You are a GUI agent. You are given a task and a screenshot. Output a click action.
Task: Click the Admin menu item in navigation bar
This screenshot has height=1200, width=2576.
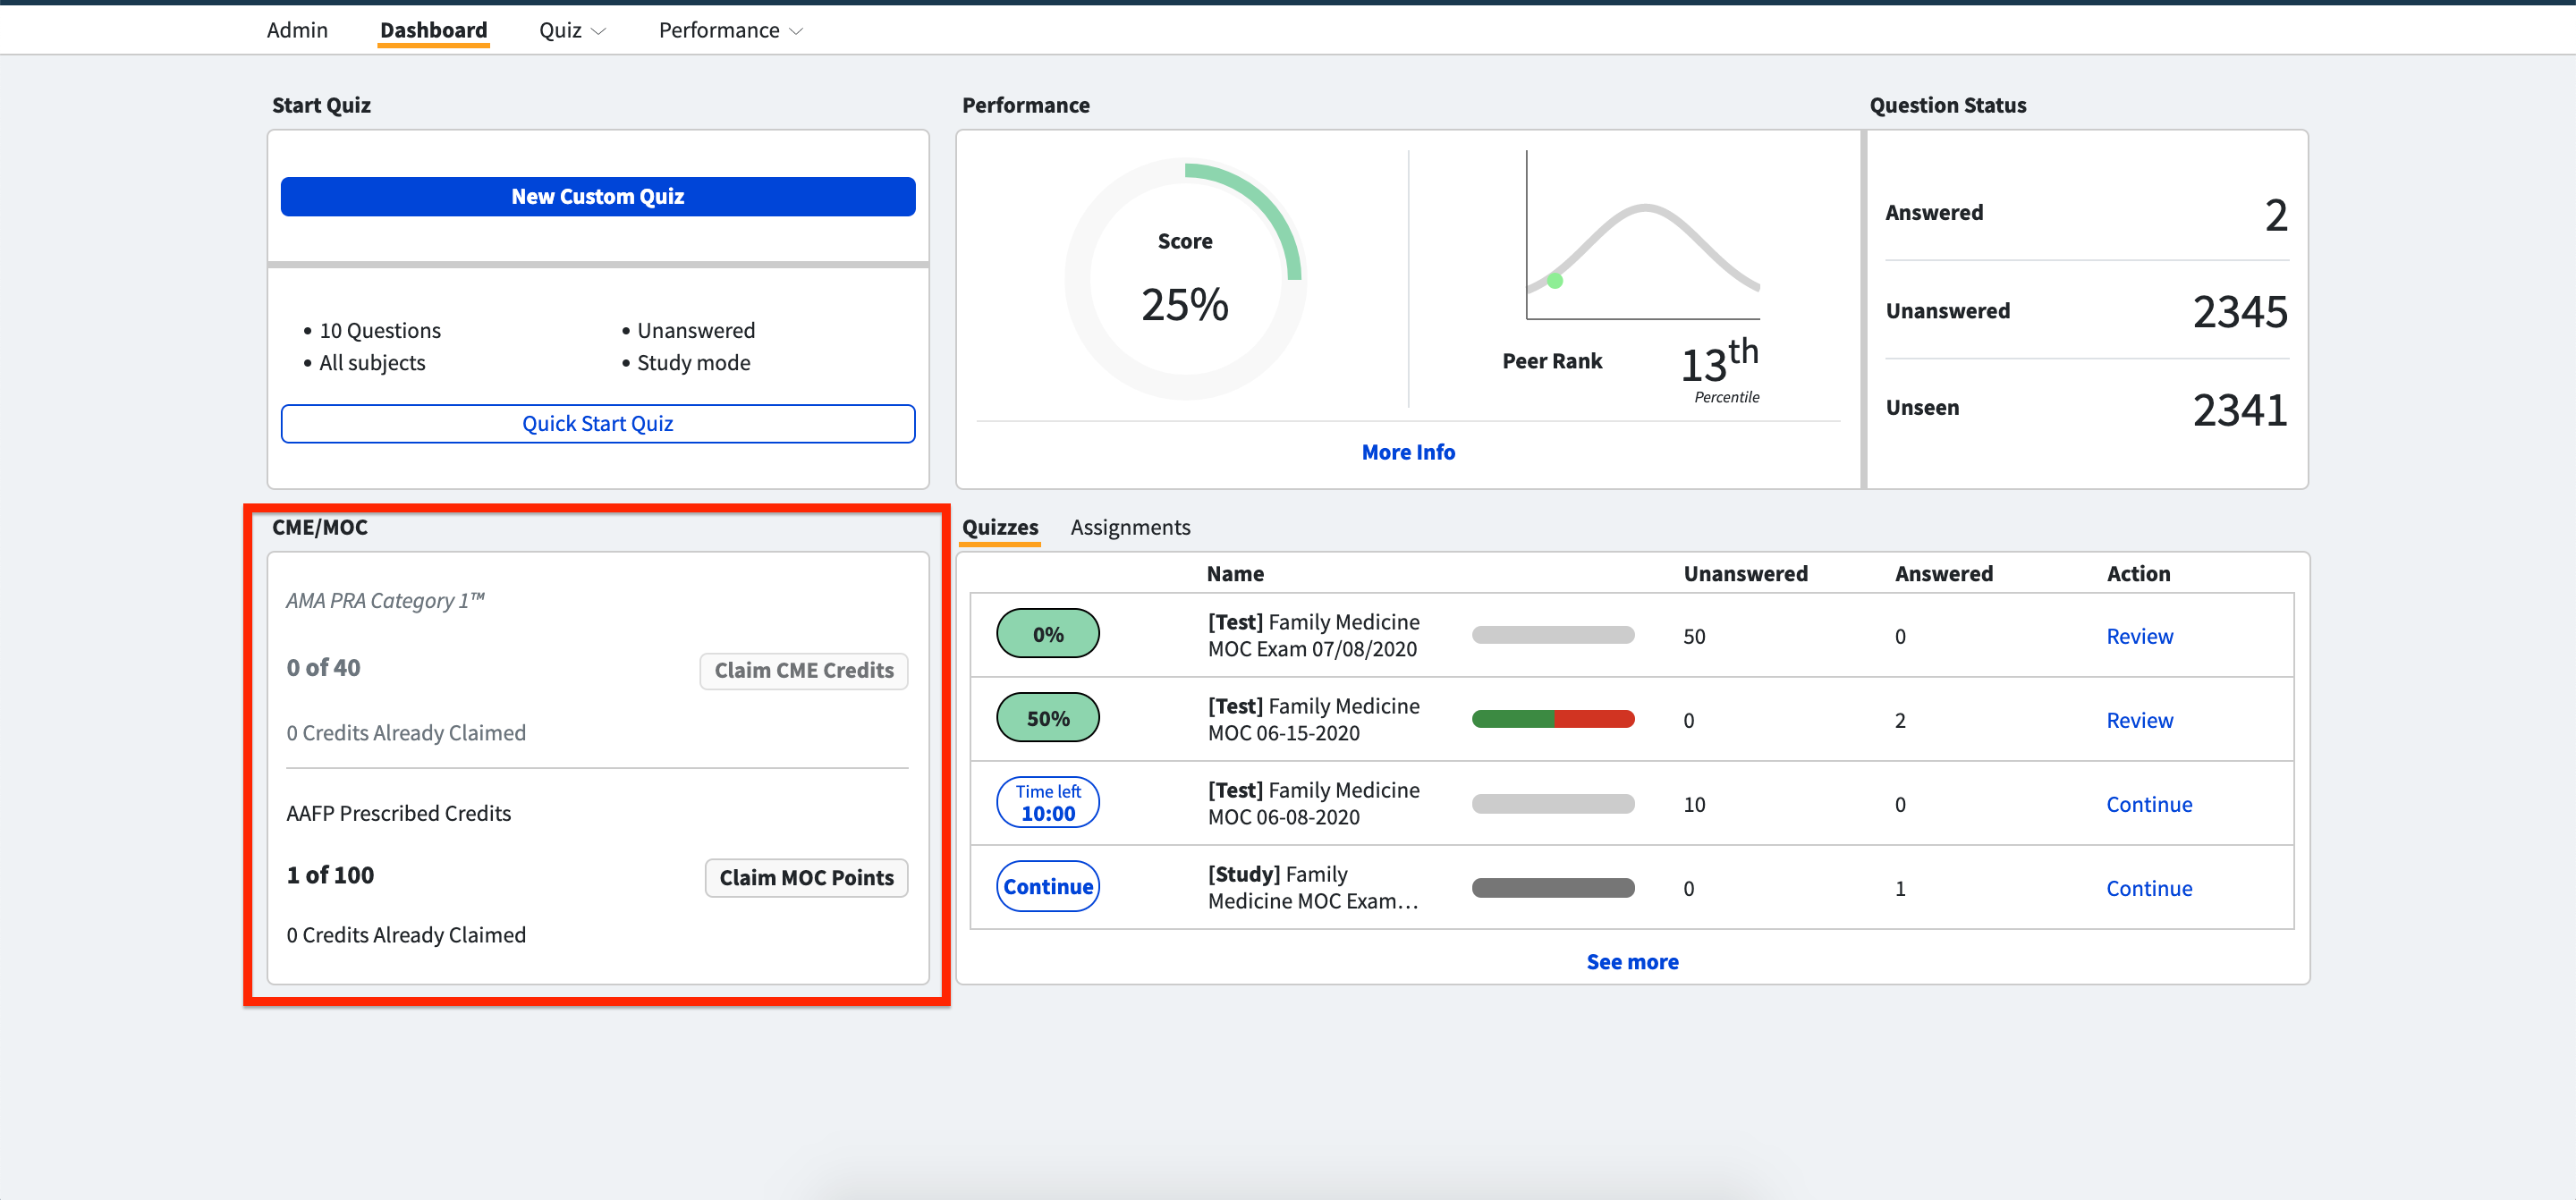click(x=296, y=28)
